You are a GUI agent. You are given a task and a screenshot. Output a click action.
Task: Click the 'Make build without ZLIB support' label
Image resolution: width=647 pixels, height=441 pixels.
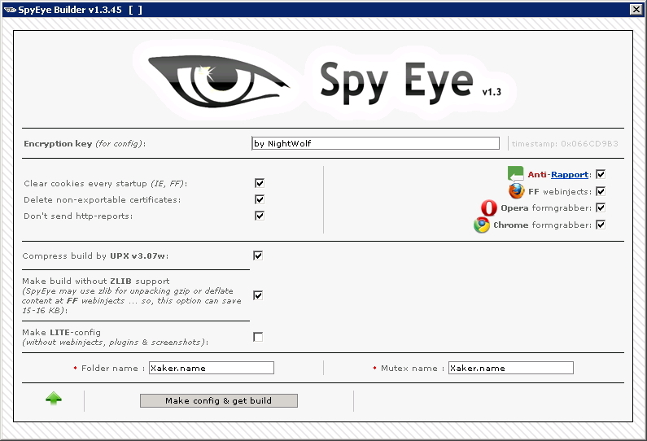click(96, 281)
